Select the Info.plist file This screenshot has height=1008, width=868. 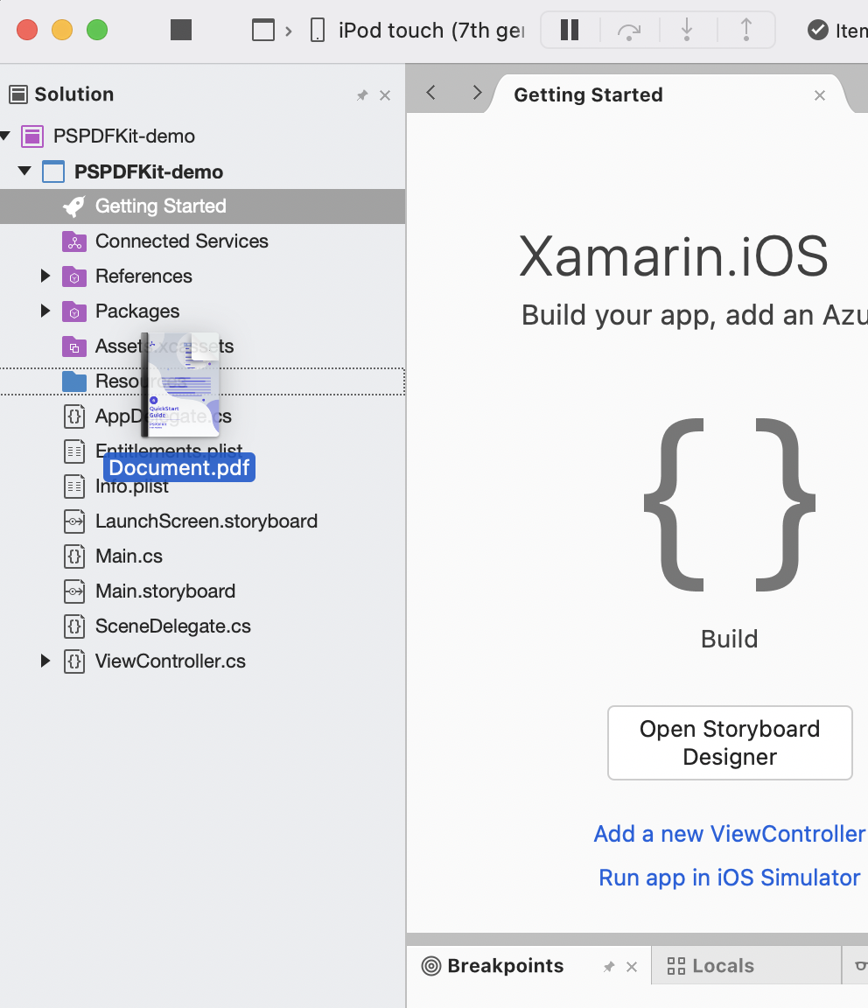coord(132,486)
